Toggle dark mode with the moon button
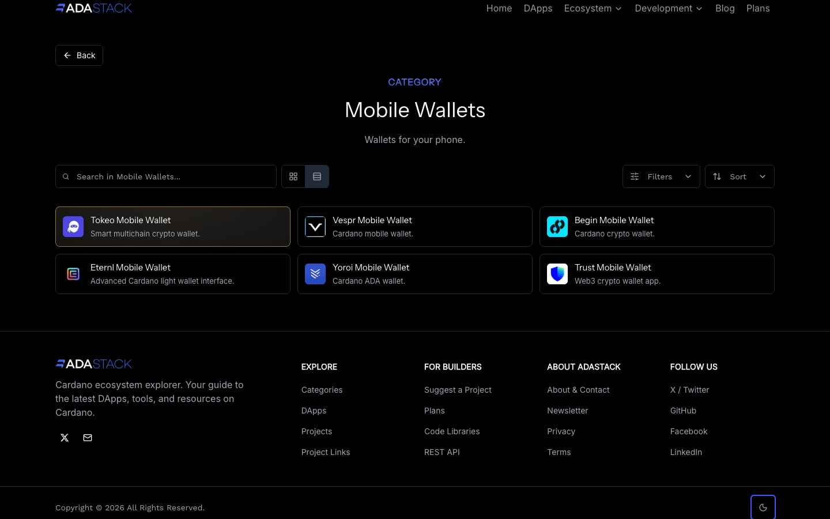830x519 pixels. (763, 507)
